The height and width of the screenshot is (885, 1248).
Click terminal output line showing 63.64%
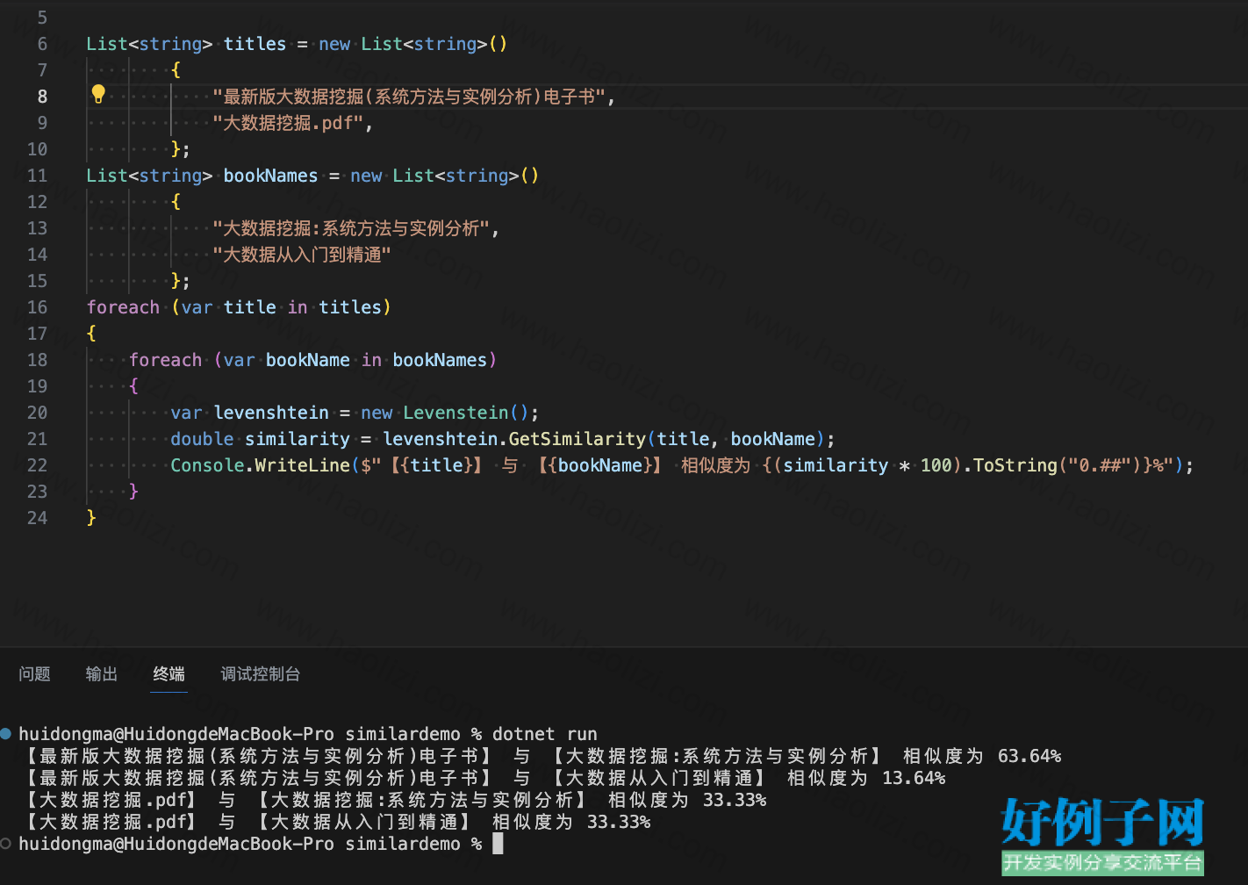coord(540,756)
